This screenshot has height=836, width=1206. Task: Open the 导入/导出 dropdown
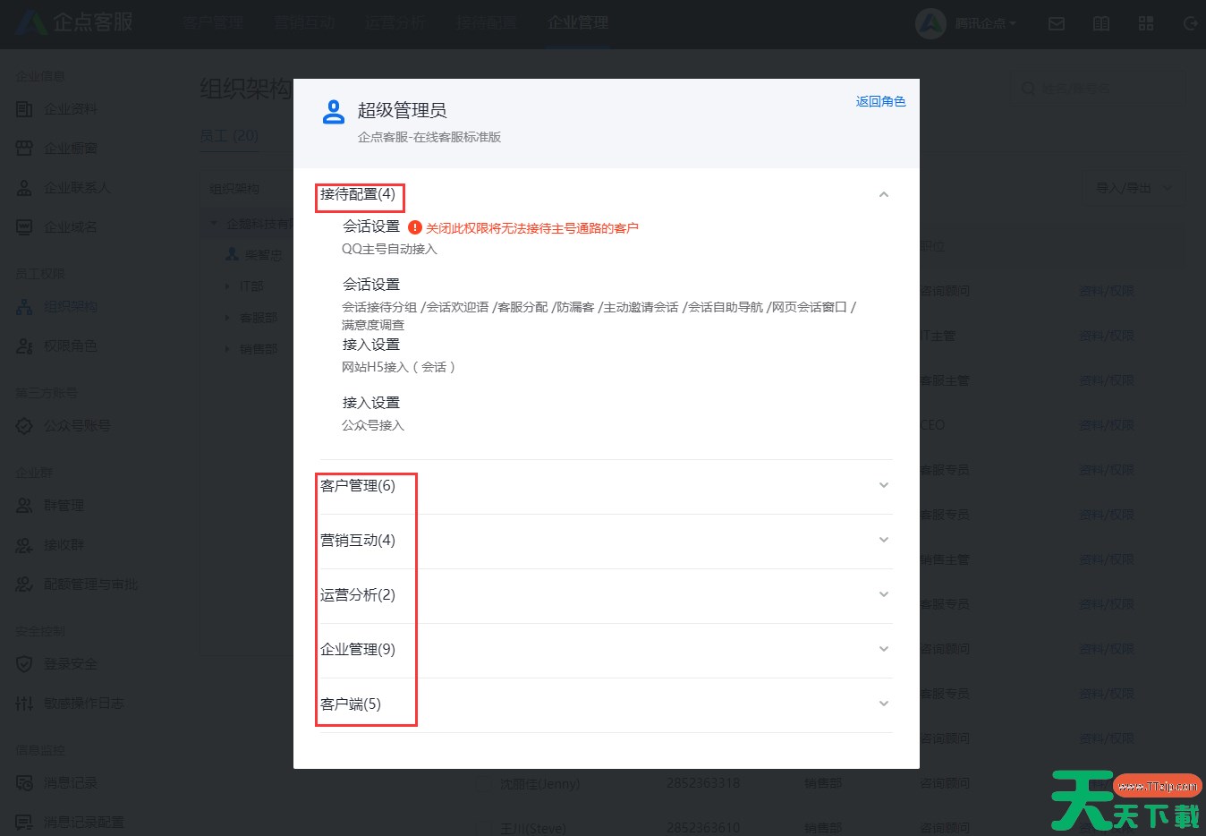[1133, 188]
